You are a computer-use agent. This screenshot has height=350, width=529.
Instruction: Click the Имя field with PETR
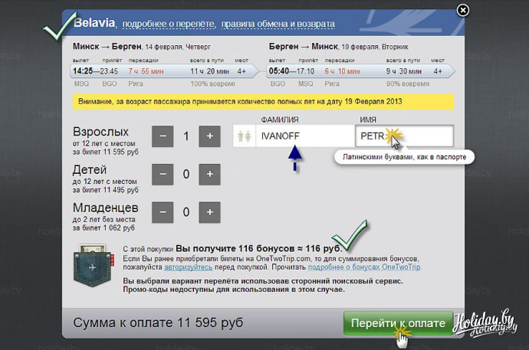(x=403, y=137)
